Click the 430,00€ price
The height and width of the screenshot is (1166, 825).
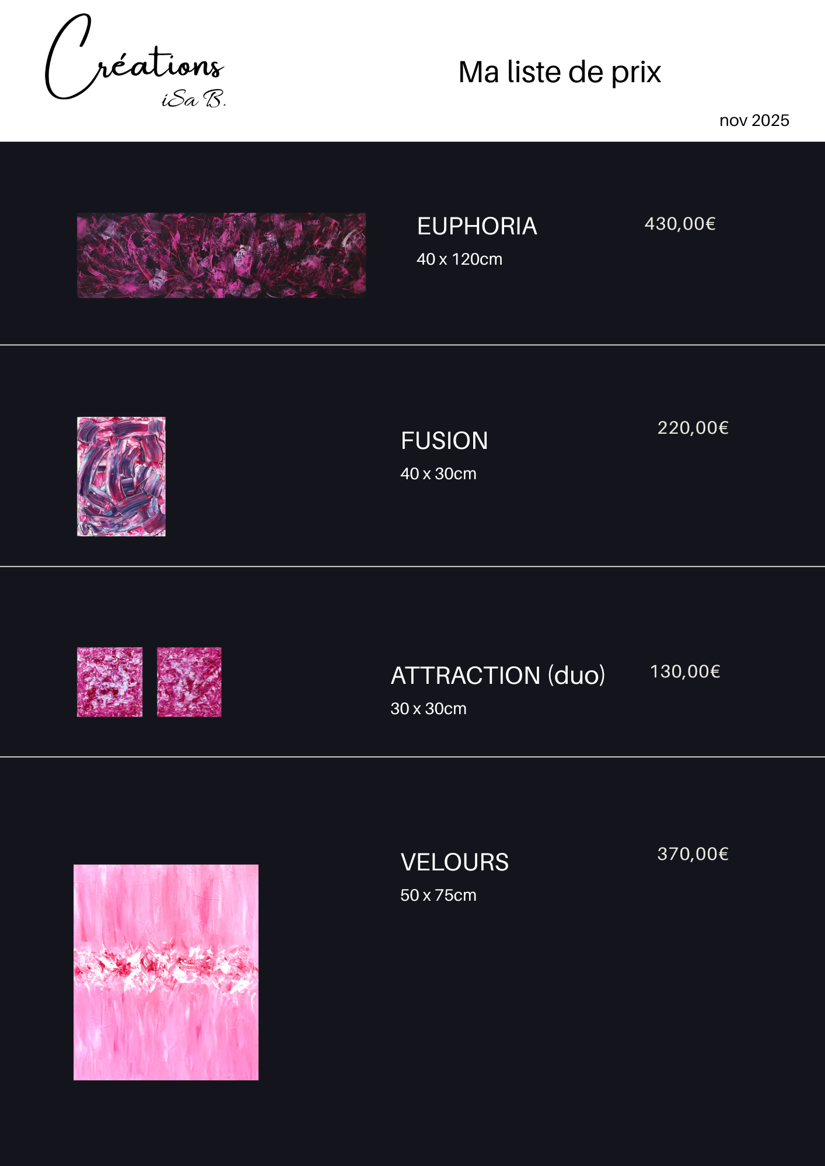[680, 224]
